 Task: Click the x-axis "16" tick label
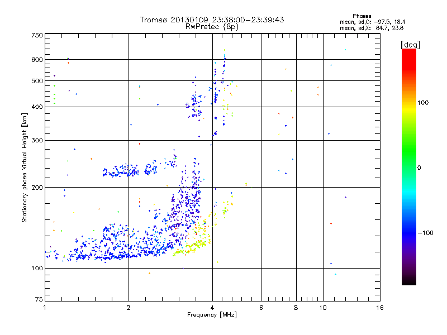point(380,308)
